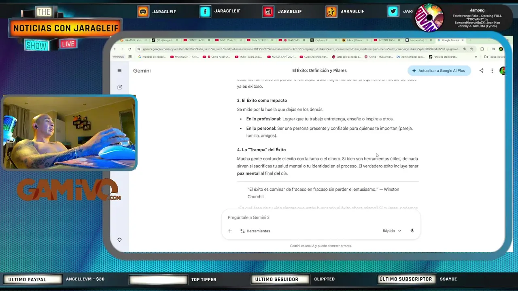Open the media control icon in toolbar
Screen dimensions: 518x291
click(493, 49)
